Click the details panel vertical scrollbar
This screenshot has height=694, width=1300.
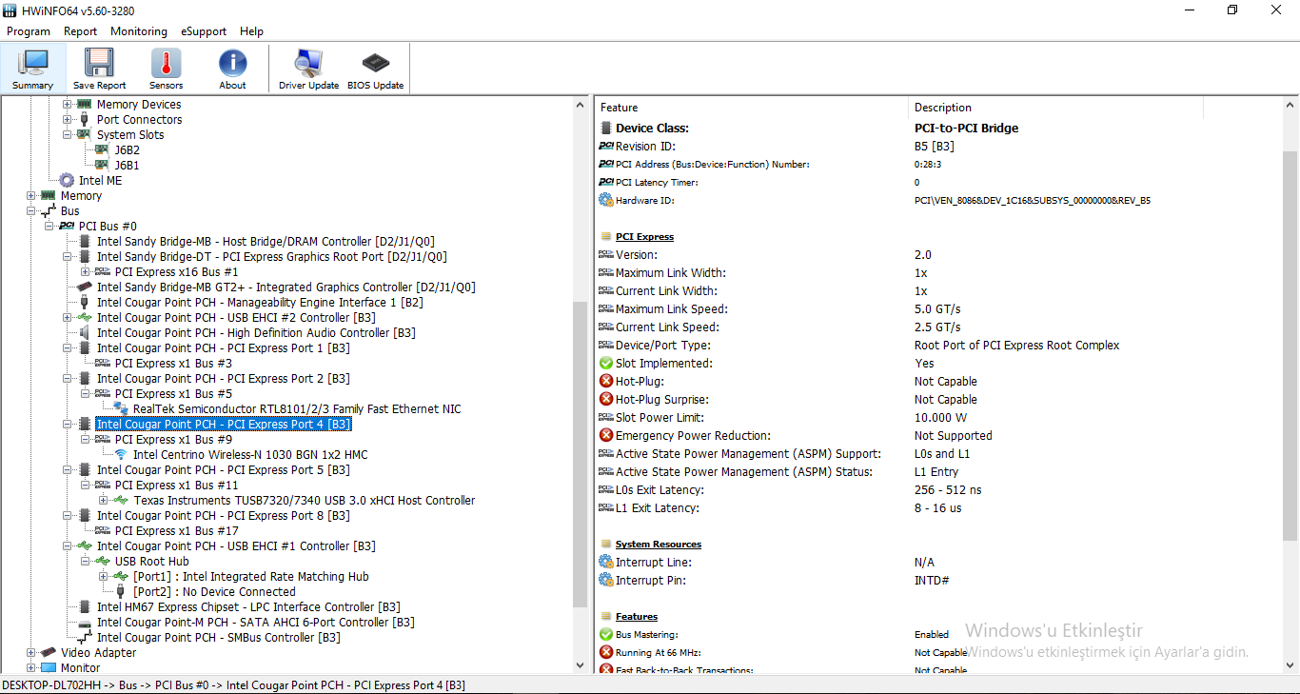point(1290,345)
